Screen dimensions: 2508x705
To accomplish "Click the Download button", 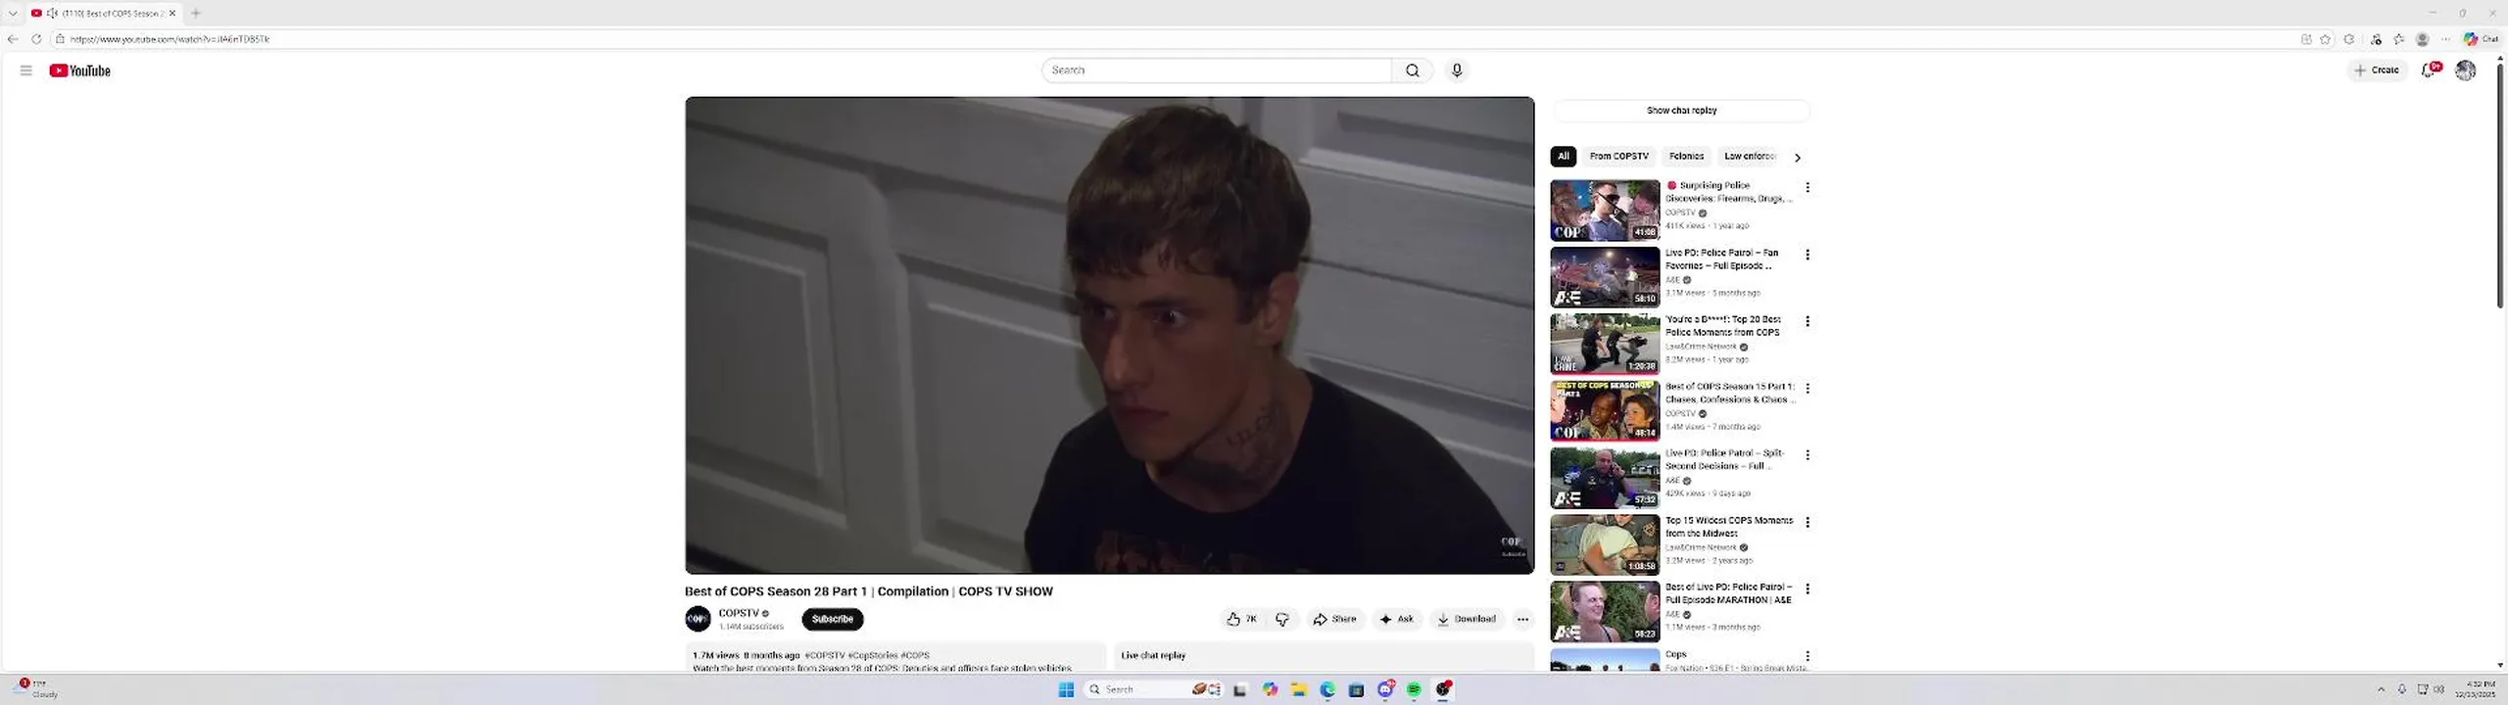I will [1467, 619].
